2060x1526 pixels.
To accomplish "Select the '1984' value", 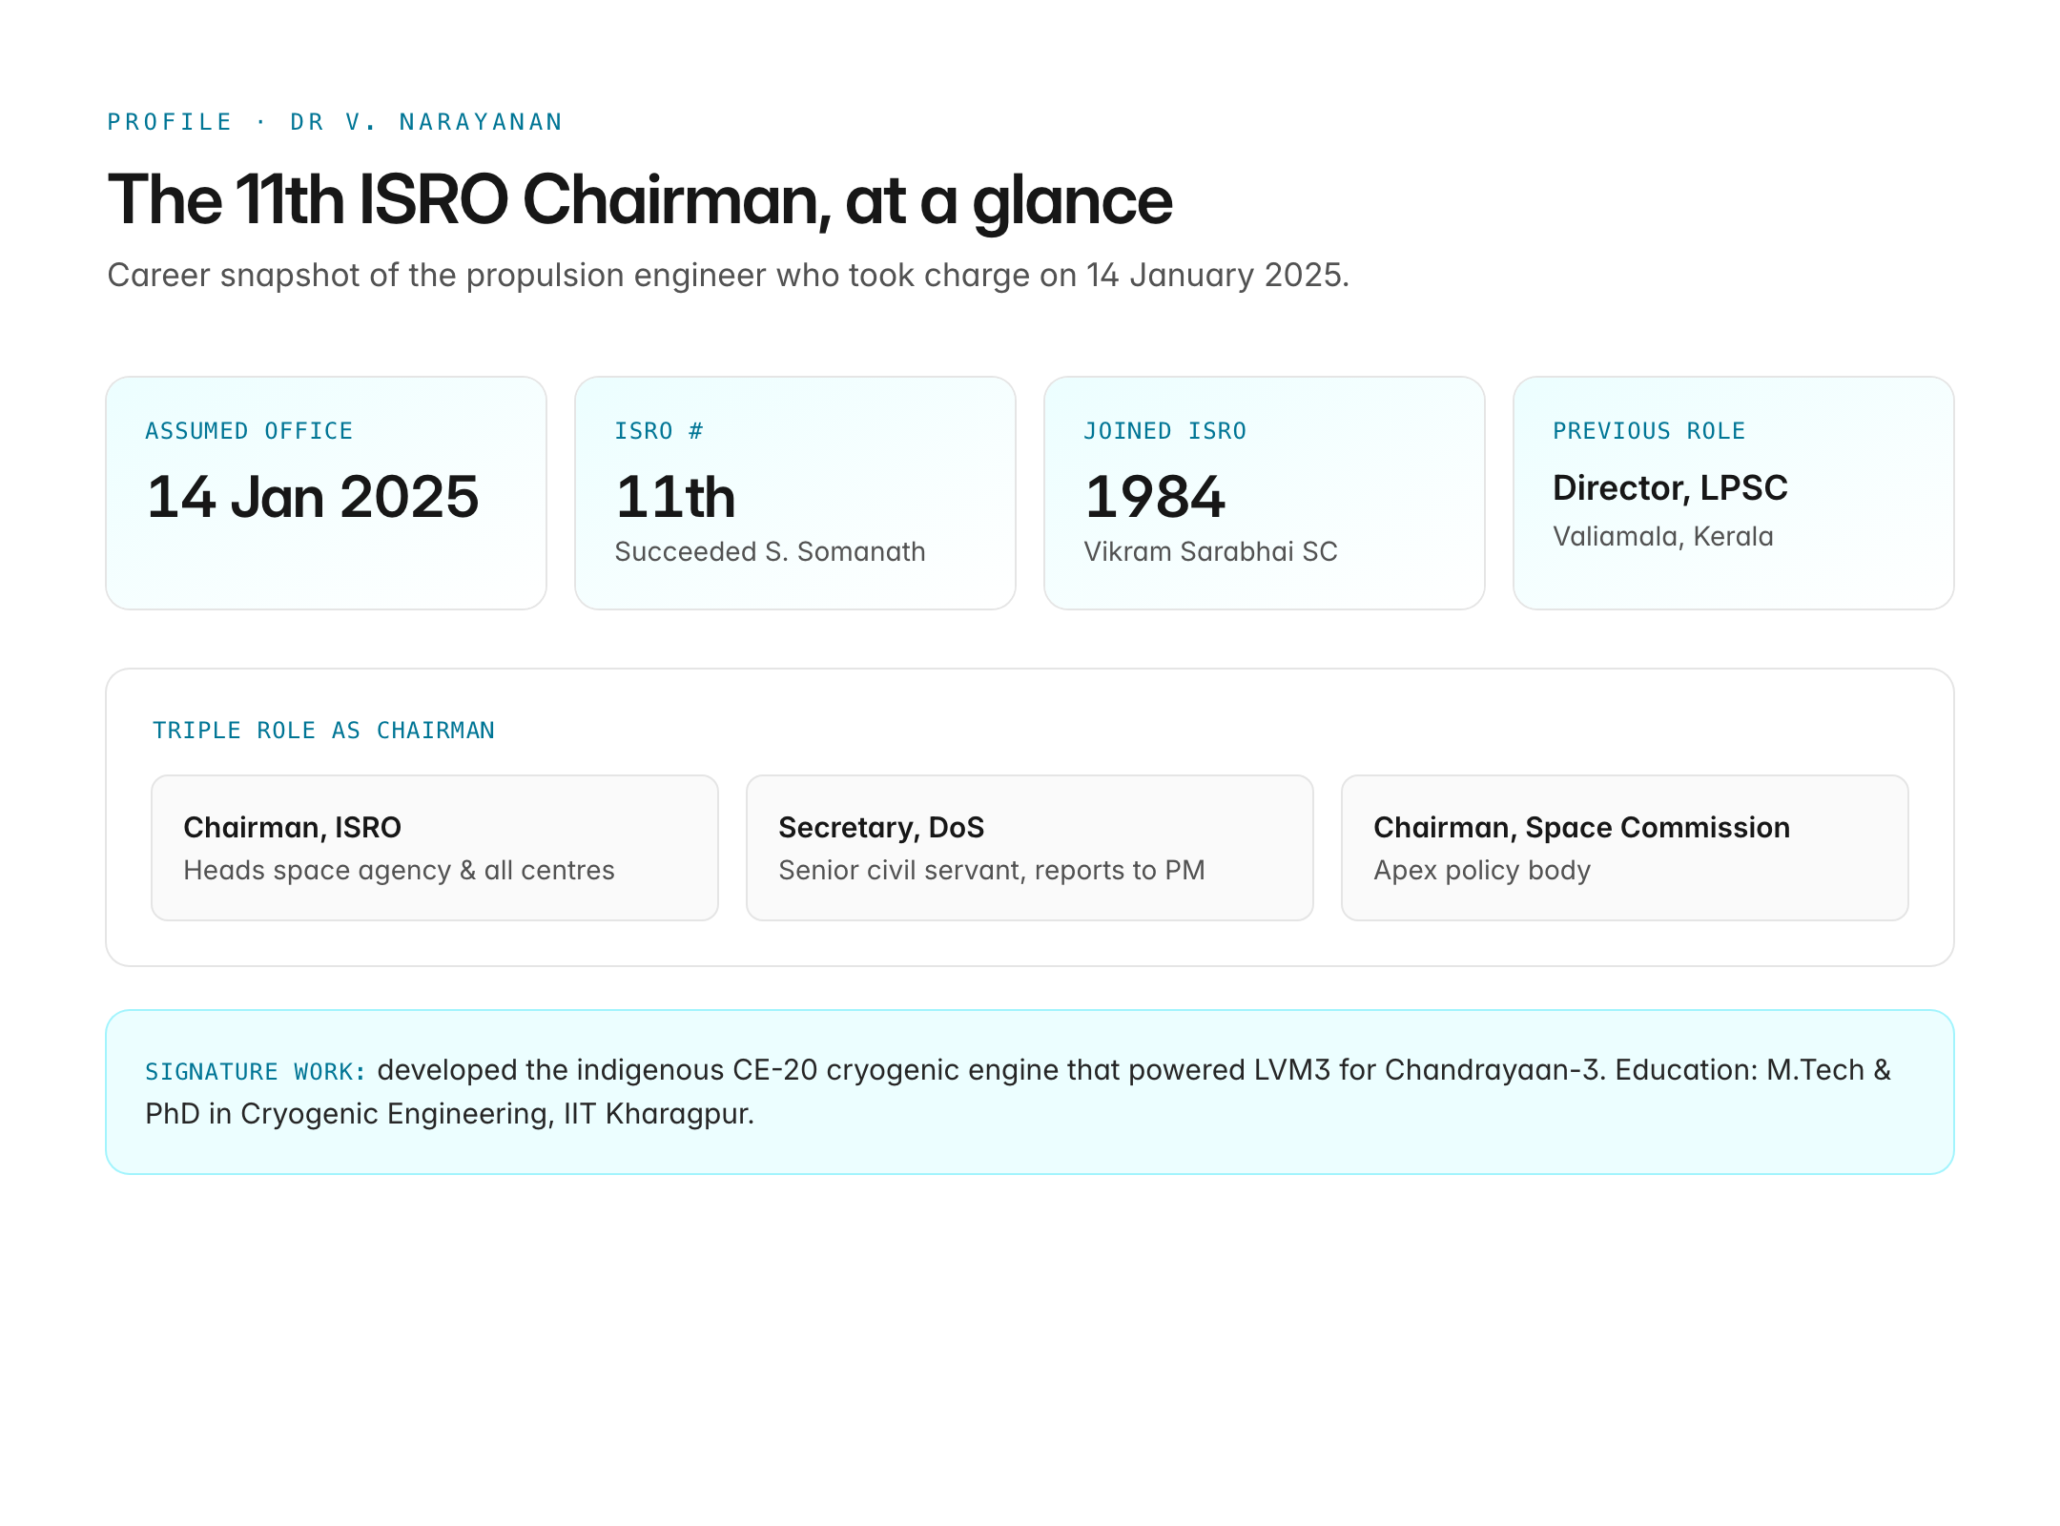I will (x=1155, y=497).
